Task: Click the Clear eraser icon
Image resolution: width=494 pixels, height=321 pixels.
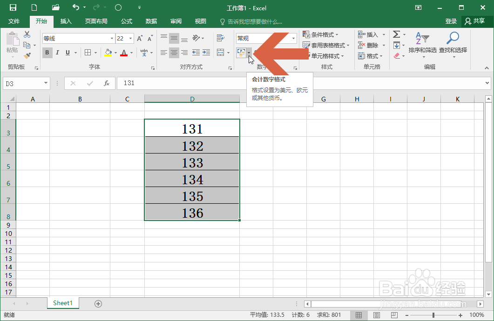Action: click(x=397, y=56)
